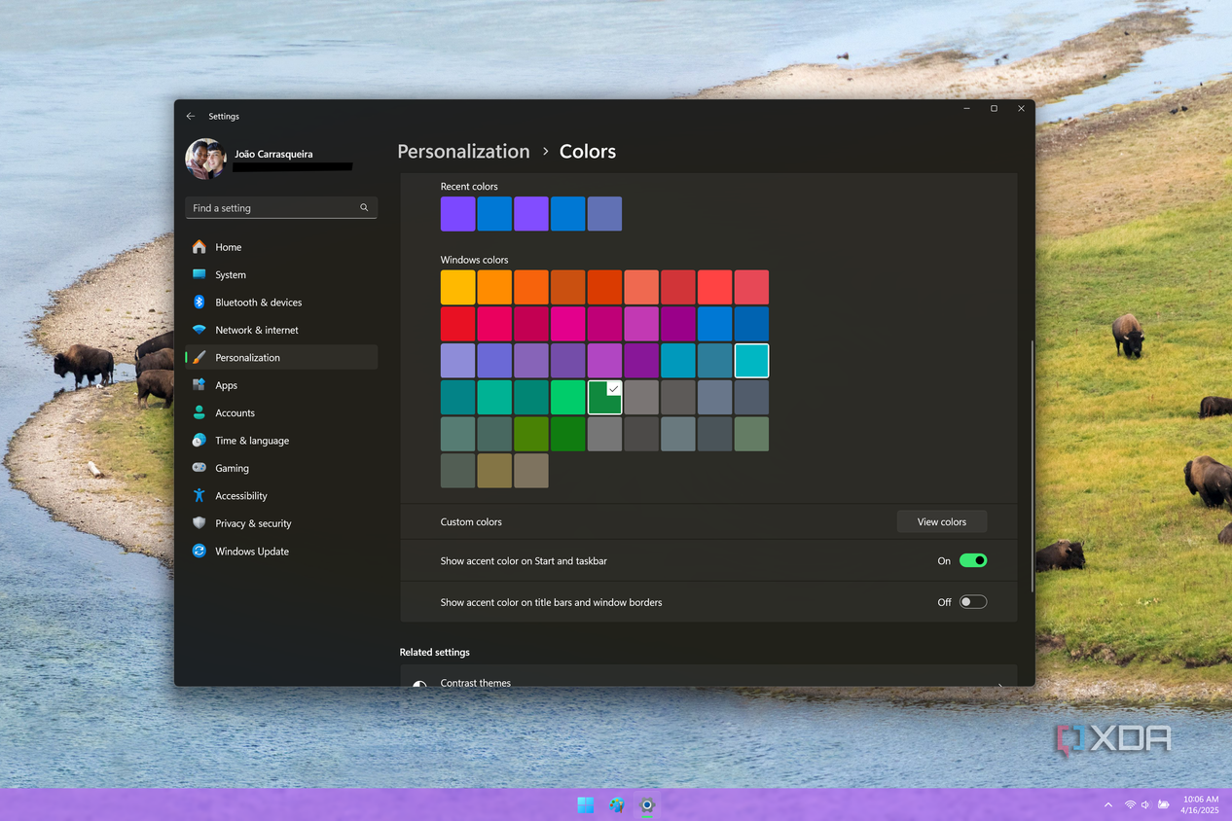Click the Privacy & security shield icon
The width and height of the screenshot is (1232, 821).
199,523
